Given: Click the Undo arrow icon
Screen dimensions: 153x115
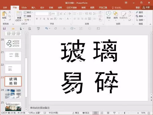Looking at the screenshot, I should click(47, 28).
